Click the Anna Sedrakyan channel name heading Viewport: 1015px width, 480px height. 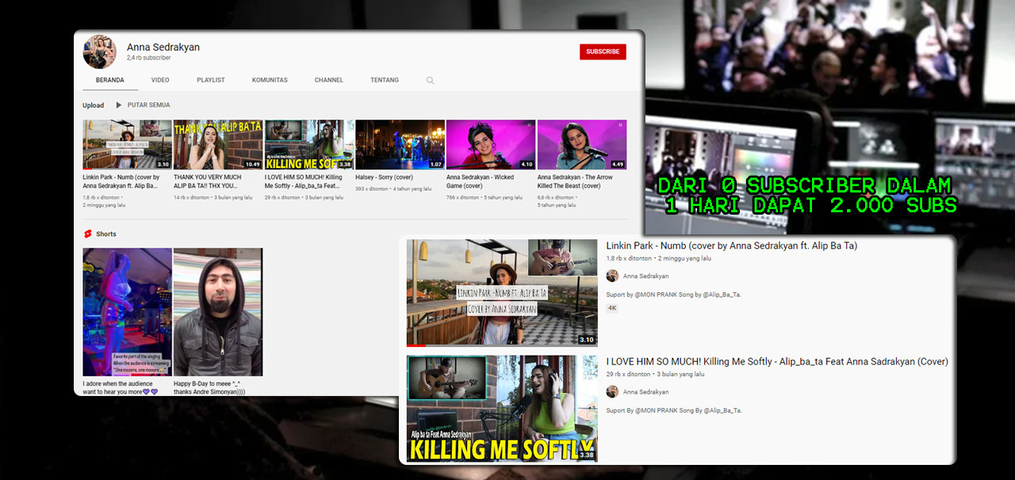pyautogui.click(x=163, y=48)
